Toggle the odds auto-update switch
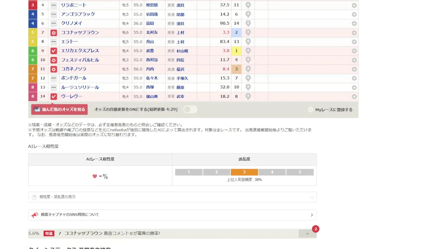 click(x=190, y=110)
